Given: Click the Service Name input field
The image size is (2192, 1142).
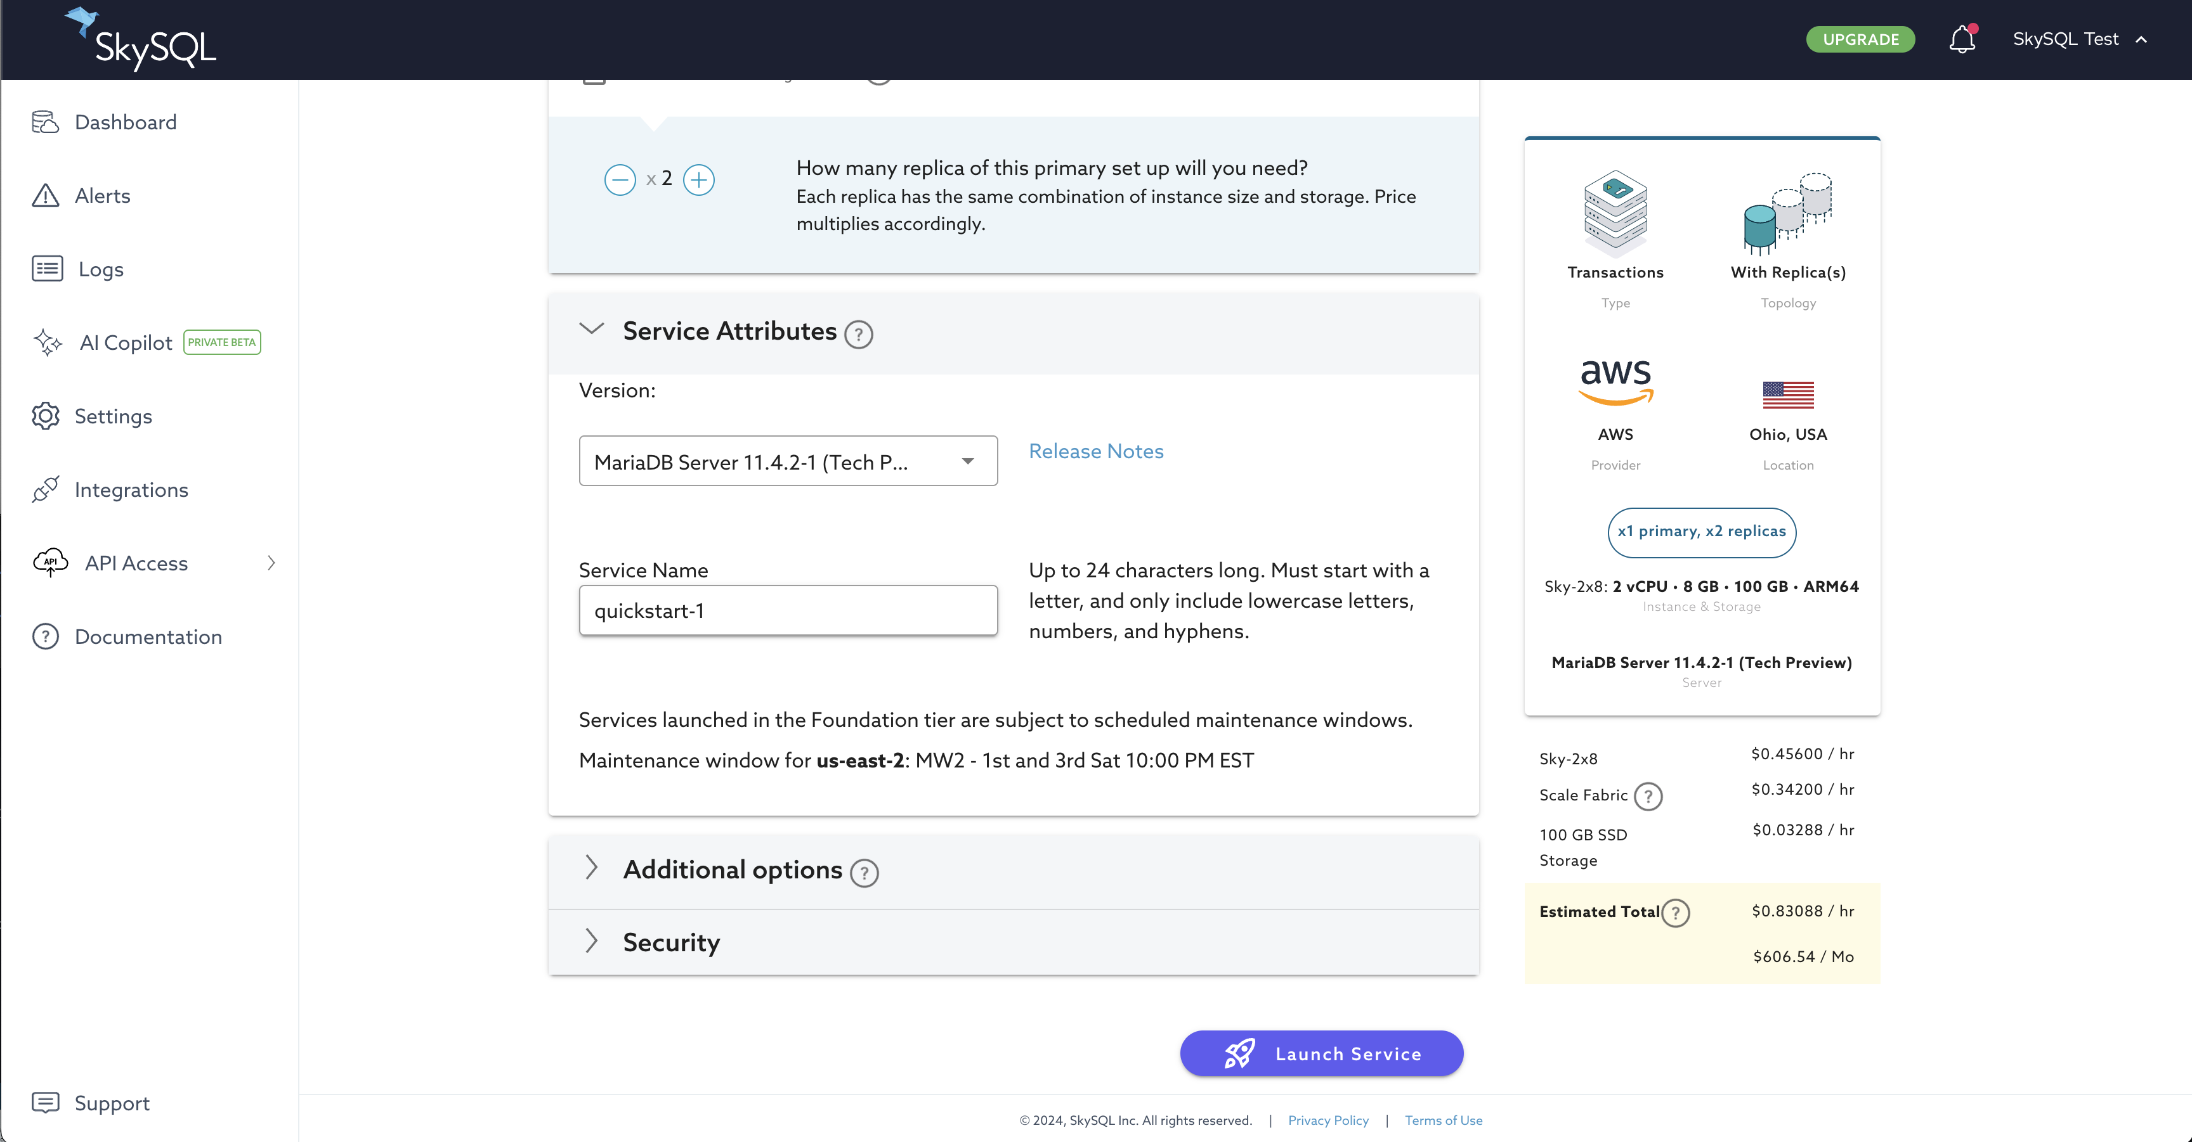Looking at the screenshot, I should coord(787,610).
